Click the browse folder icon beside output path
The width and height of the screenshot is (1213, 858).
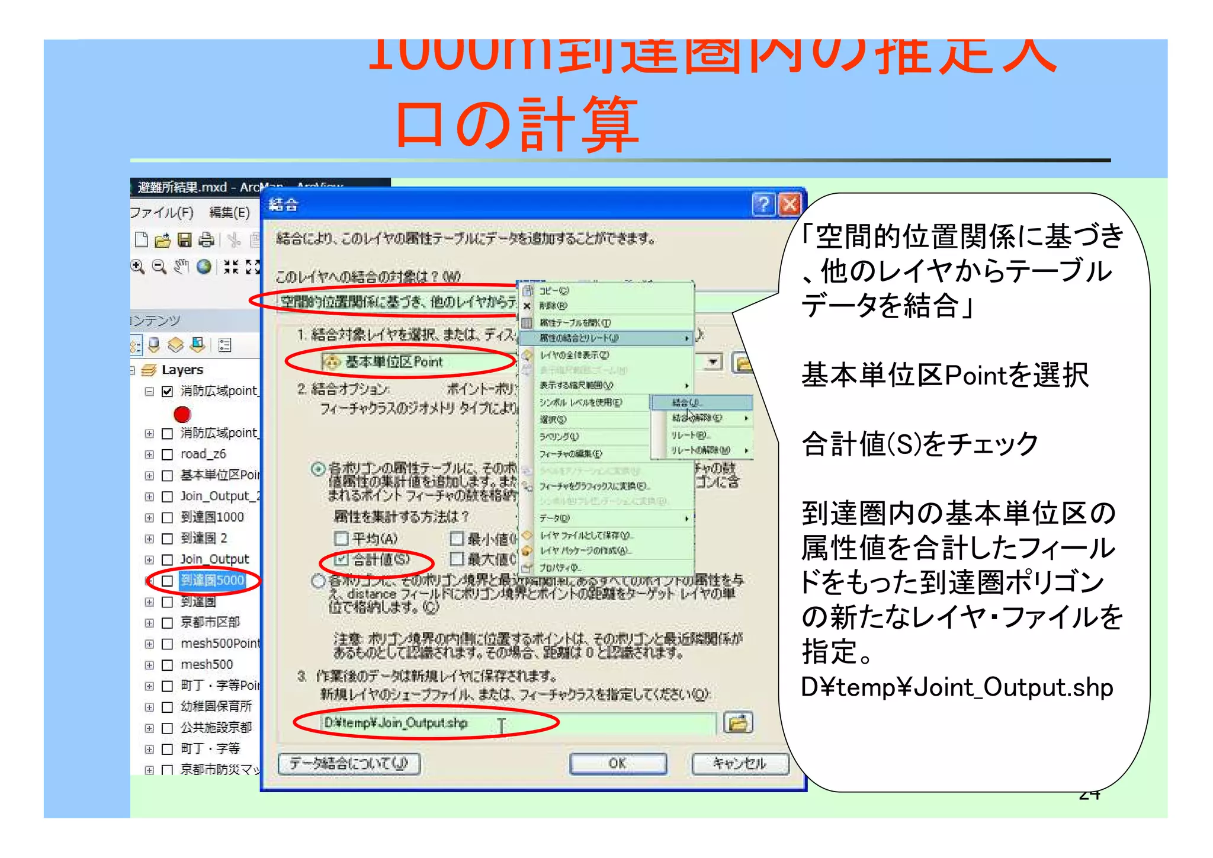point(738,723)
